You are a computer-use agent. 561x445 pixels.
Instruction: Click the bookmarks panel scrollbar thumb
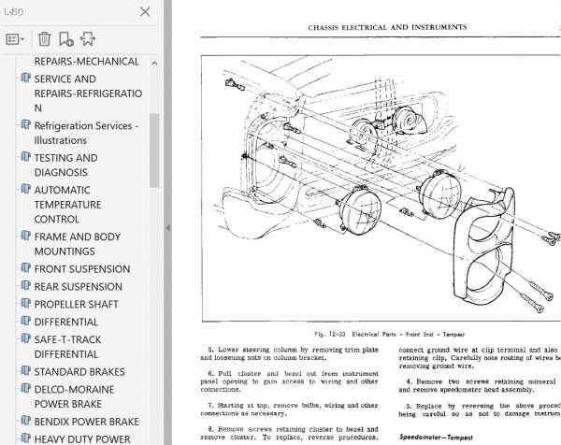tap(154, 151)
